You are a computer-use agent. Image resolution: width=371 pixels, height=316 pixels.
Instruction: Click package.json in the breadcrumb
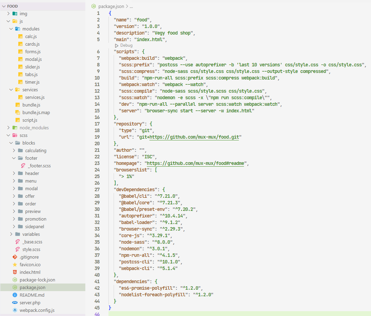click(111, 6)
